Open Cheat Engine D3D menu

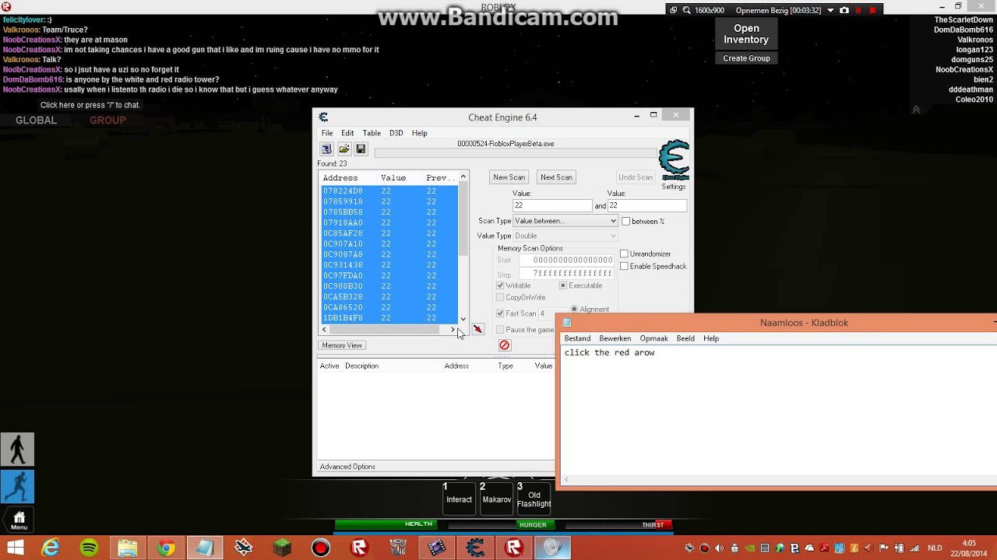pyautogui.click(x=396, y=133)
